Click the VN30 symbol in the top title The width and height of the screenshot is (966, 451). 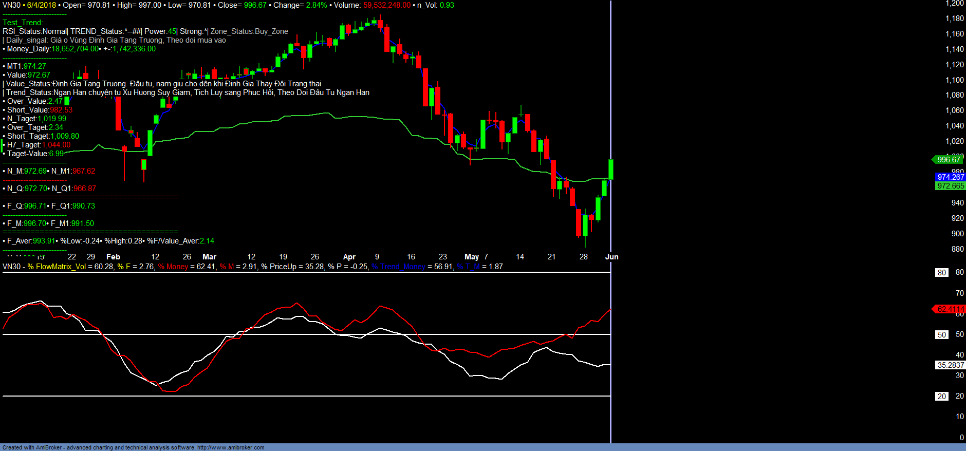click(11, 5)
